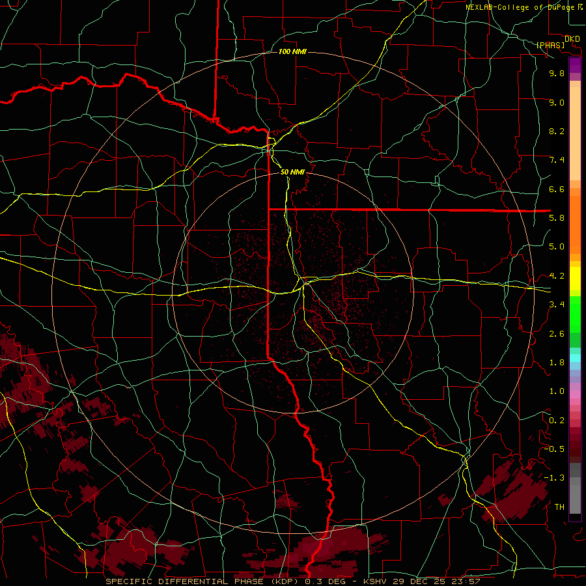
Task: Select the 100 NMI range ring label
Action: point(292,51)
